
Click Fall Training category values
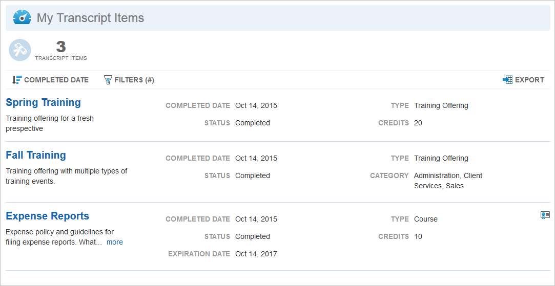click(448, 181)
